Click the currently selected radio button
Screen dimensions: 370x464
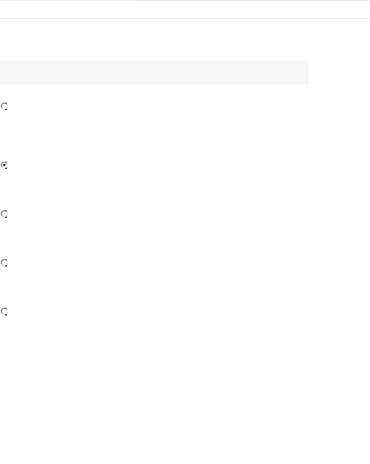(x=5, y=165)
